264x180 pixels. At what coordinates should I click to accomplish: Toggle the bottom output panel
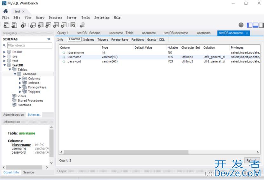pyautogui.click(x=255, y=25)
